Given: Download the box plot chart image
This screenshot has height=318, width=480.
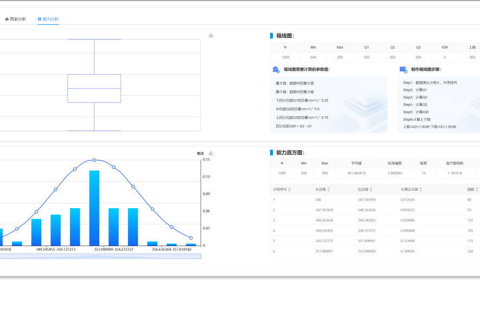Looking at the screenshot, I should click(x=211, y=35).
